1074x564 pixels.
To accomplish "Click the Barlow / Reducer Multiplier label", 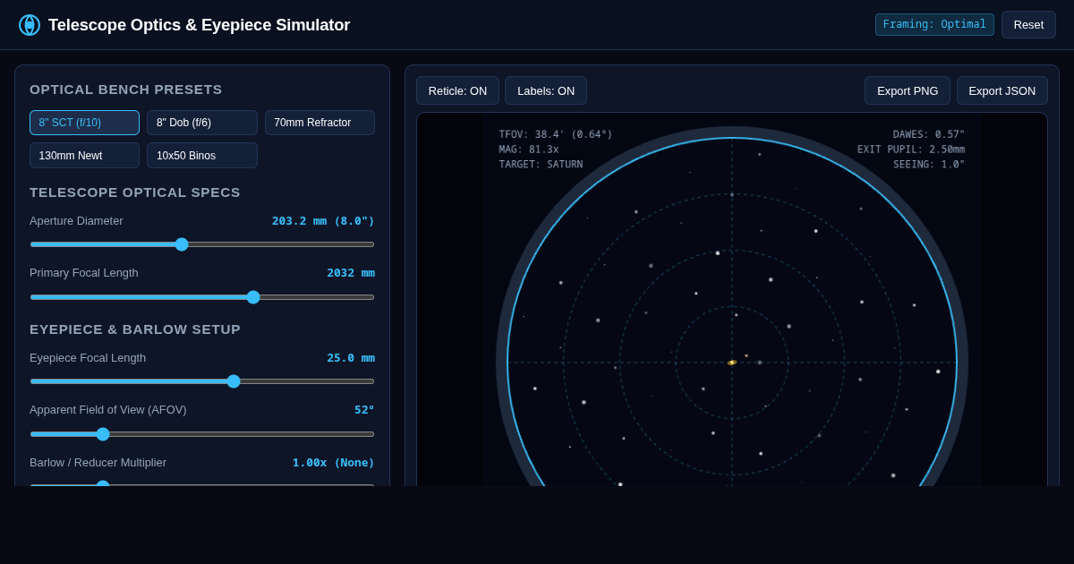I will tap(98, 463).
